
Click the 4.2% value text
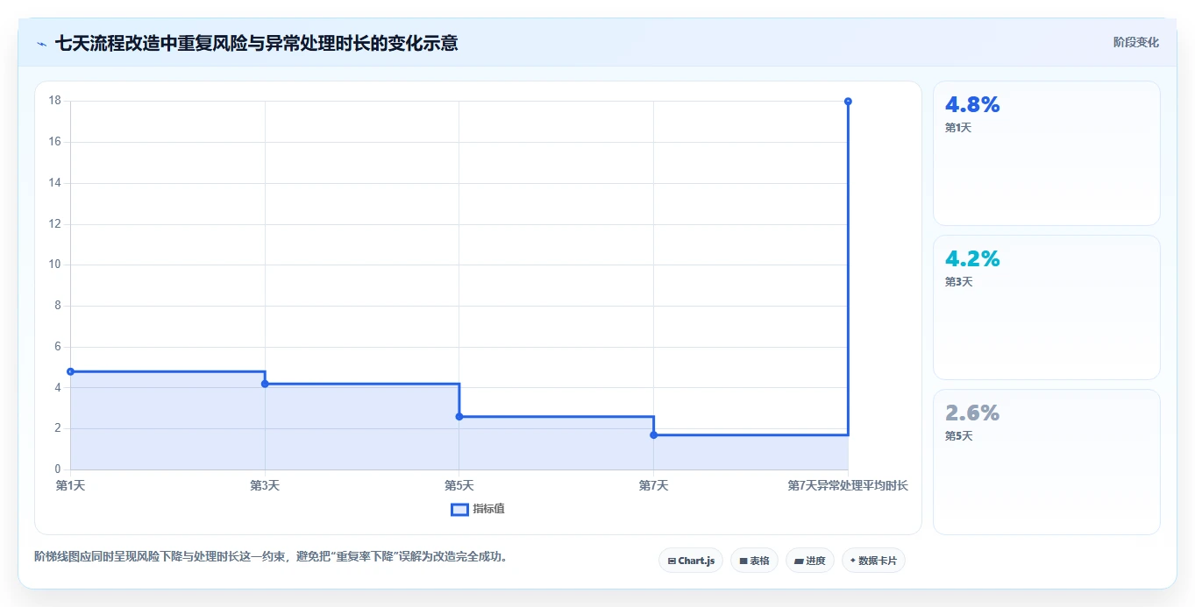tap(972, 259)
